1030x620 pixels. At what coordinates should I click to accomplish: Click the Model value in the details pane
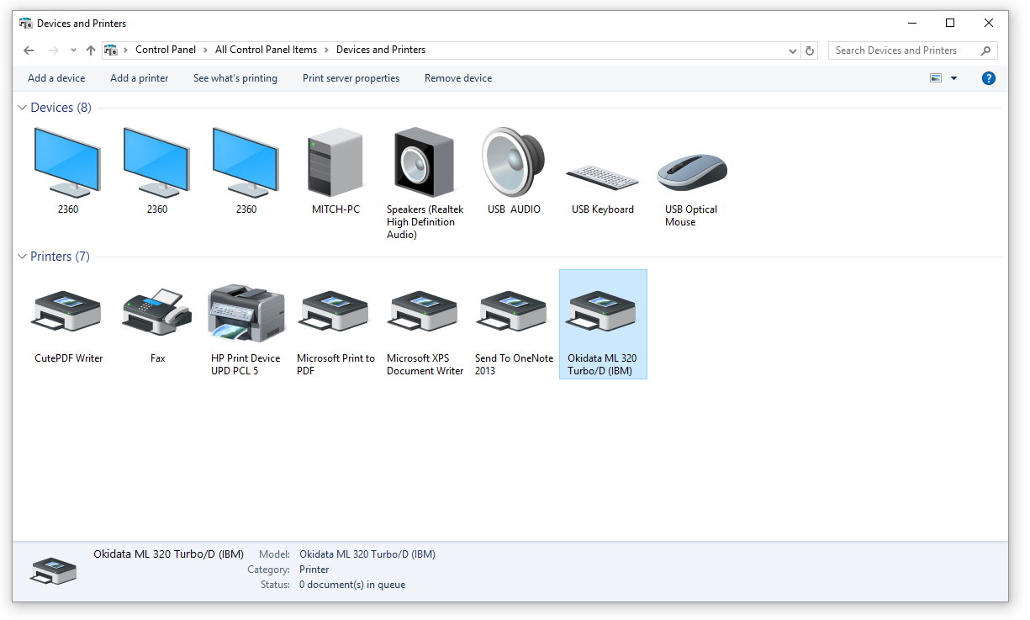point(367,554)
